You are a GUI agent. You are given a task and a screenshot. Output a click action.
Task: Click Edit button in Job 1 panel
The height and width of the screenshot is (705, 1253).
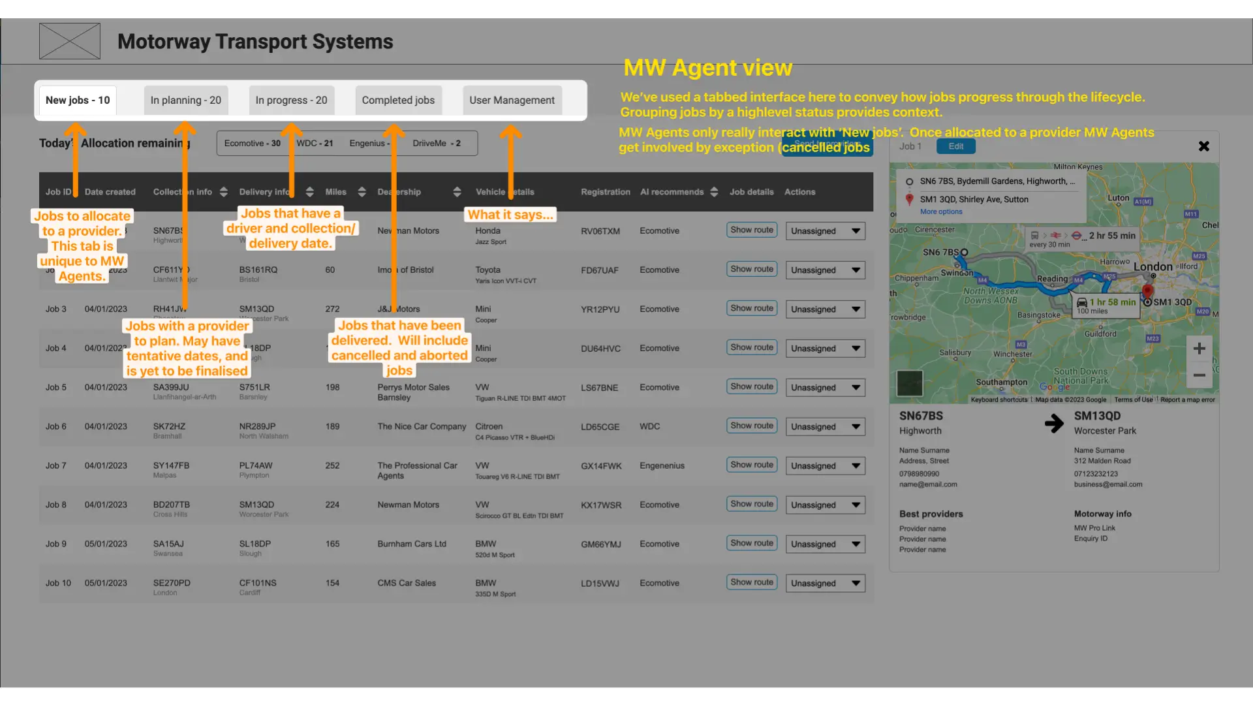pyautogui.click(x=956, y=146)
